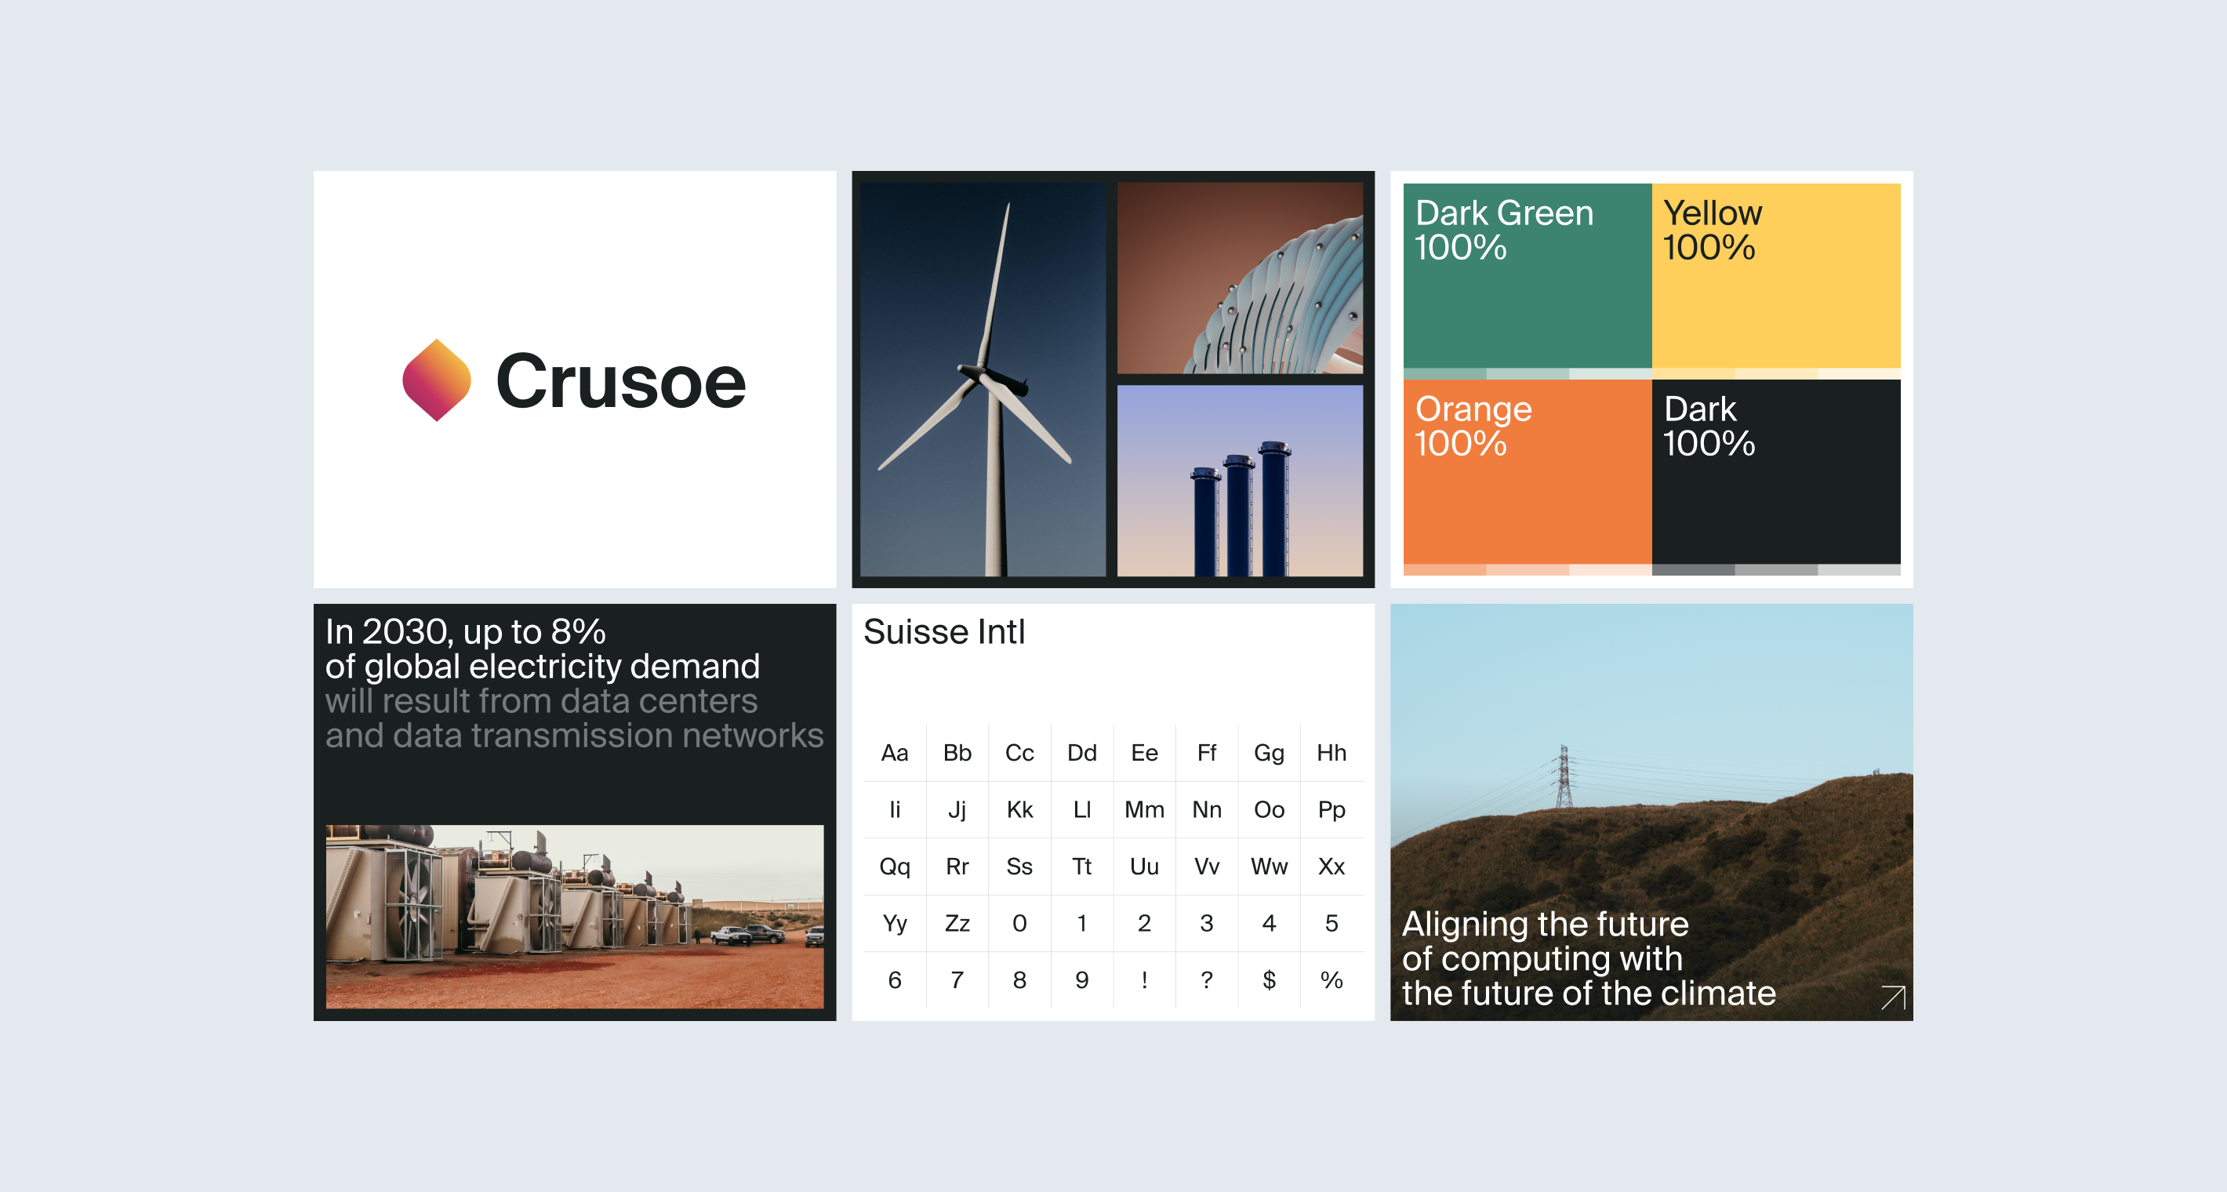
Task: Click the dollar sign glyph cell
Action: click(1268, 979)
